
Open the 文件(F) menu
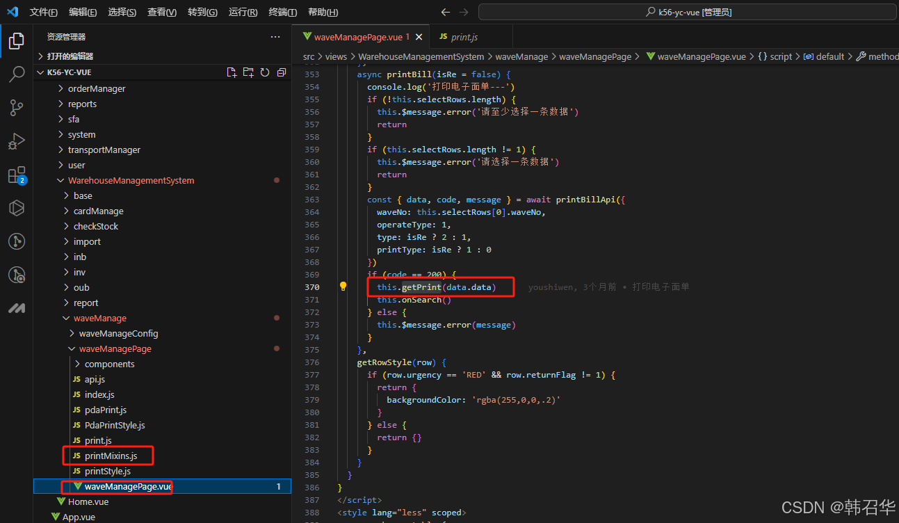point(44,12)
